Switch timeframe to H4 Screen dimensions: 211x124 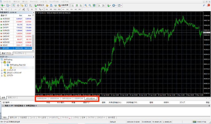coord(68,9)
